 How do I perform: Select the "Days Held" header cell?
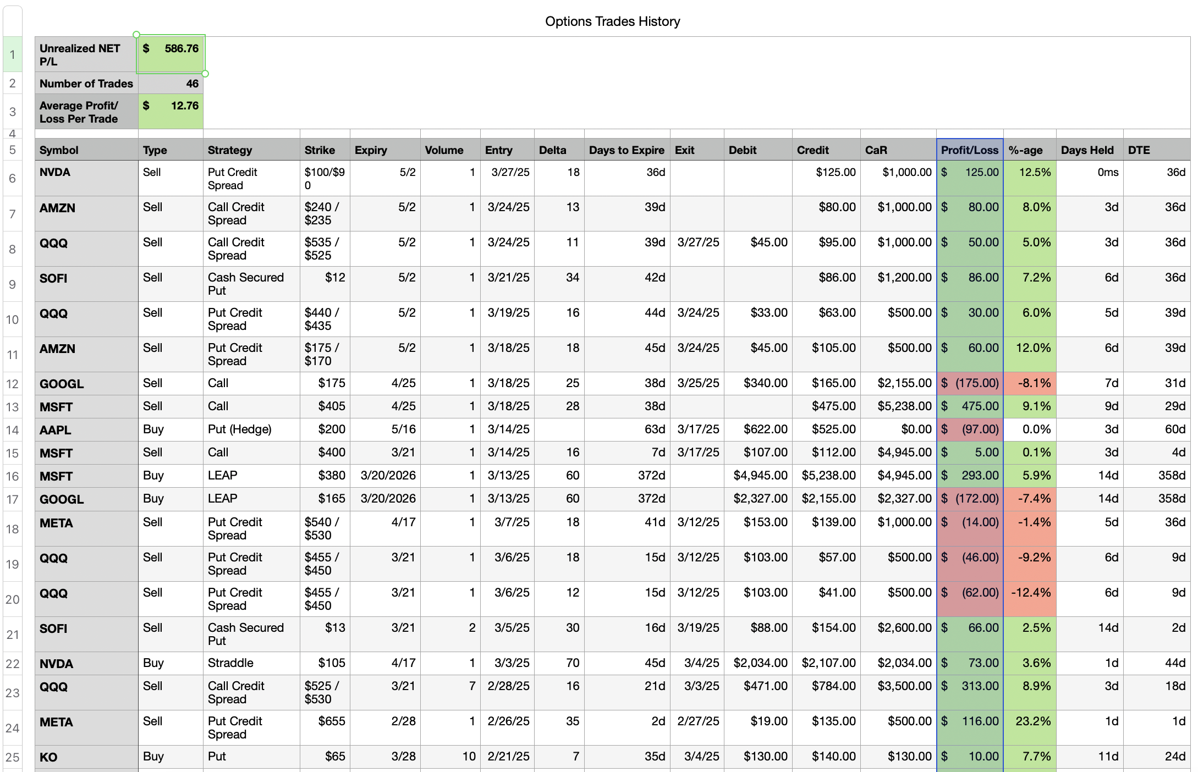tap(1090, 150)
